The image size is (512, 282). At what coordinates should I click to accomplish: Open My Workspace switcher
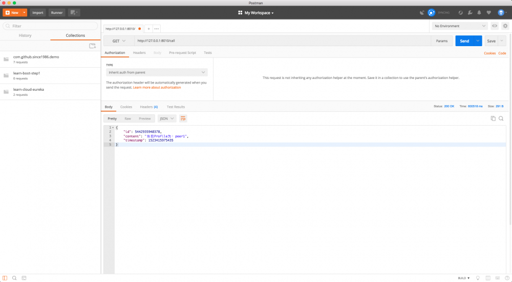(x=256, y=13)
